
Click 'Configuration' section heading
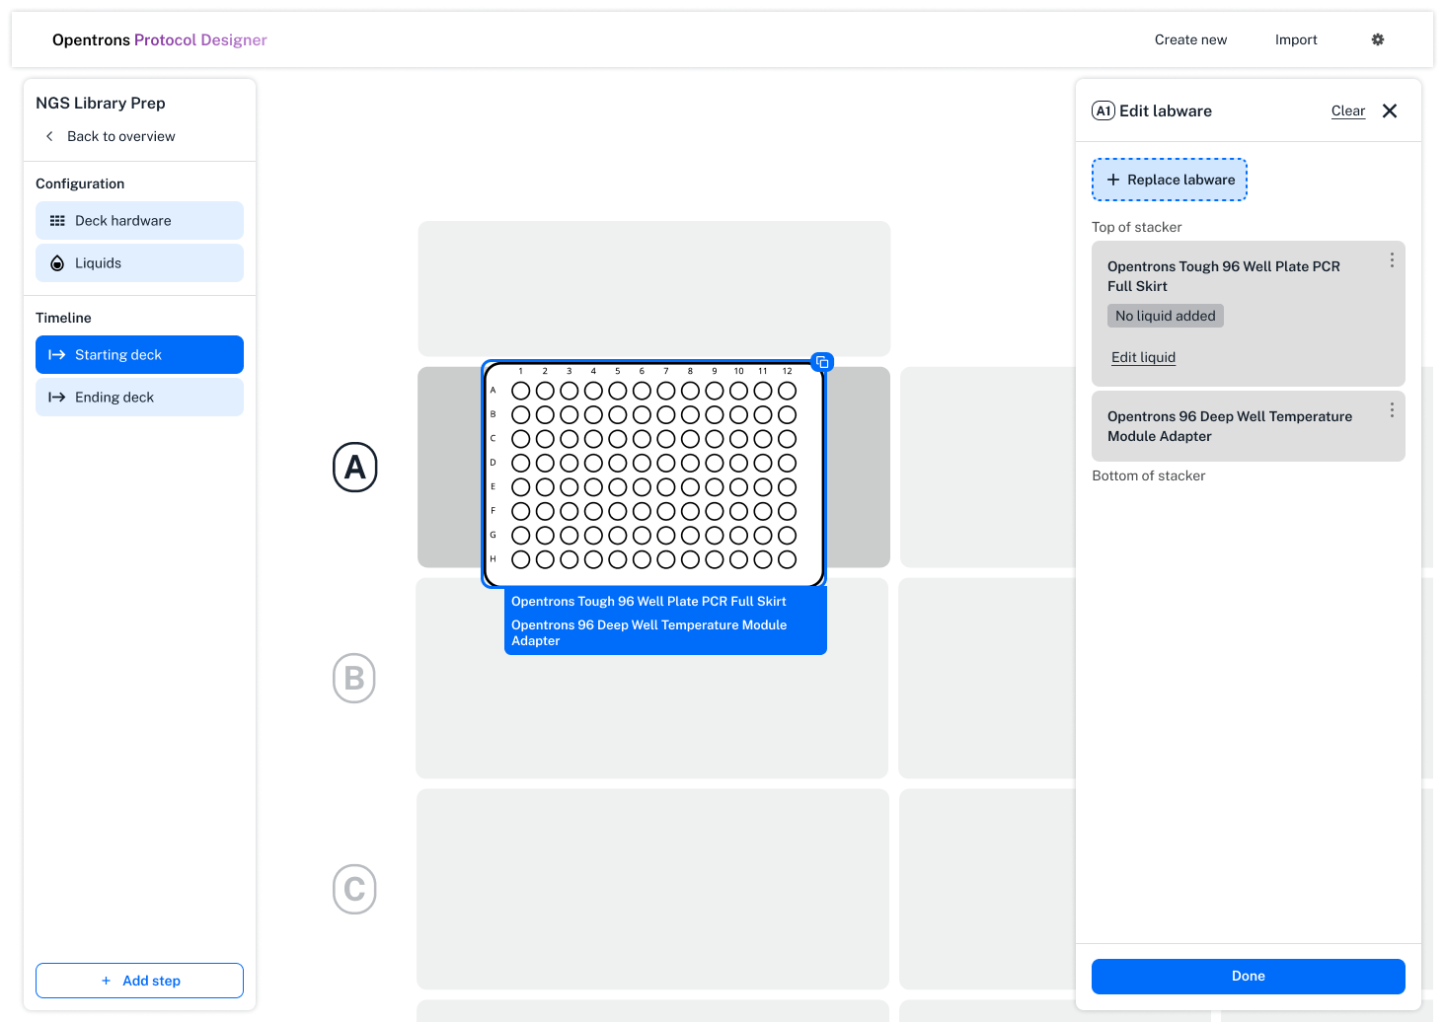point(80,183)
